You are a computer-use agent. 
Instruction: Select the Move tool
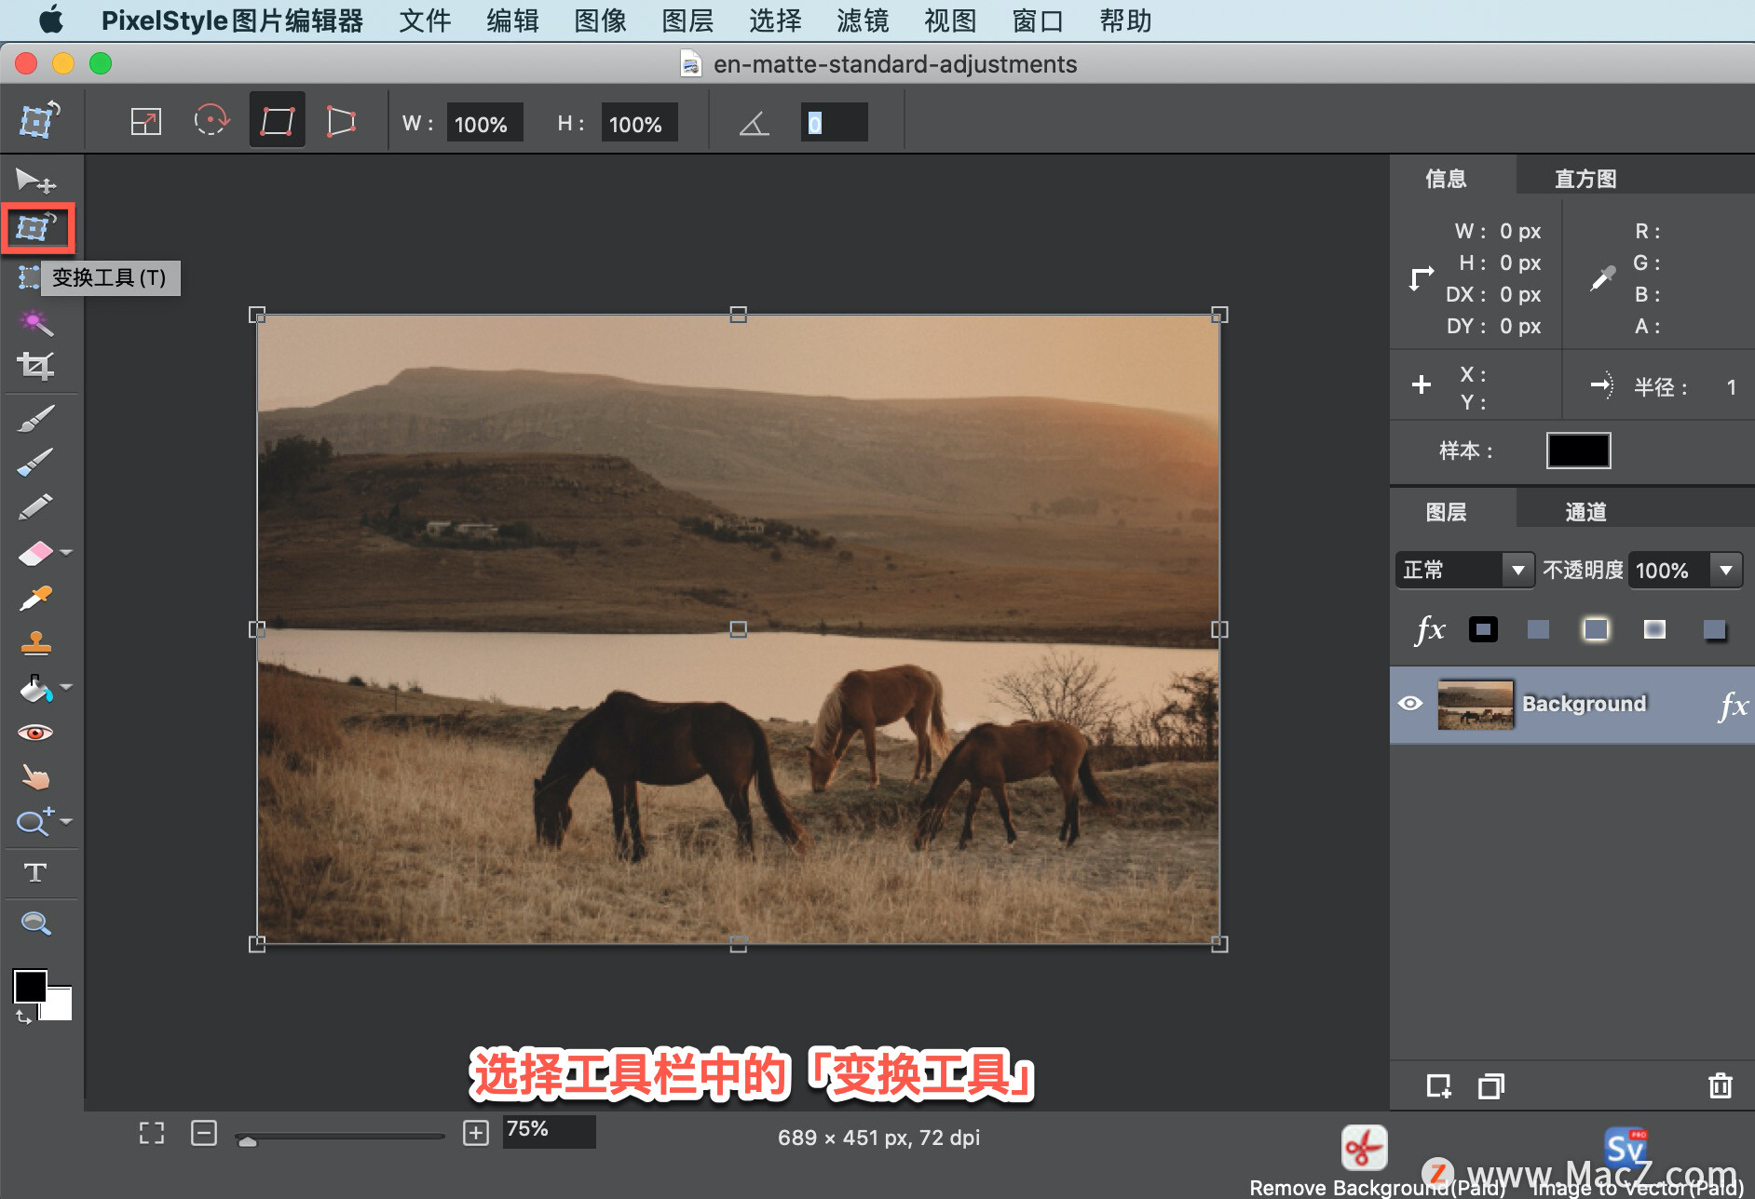36,180
